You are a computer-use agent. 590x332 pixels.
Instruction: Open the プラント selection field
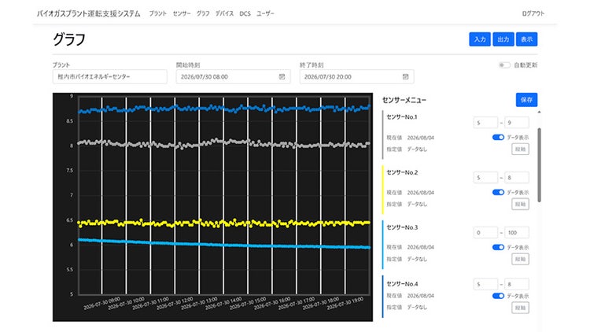point(110,77)
